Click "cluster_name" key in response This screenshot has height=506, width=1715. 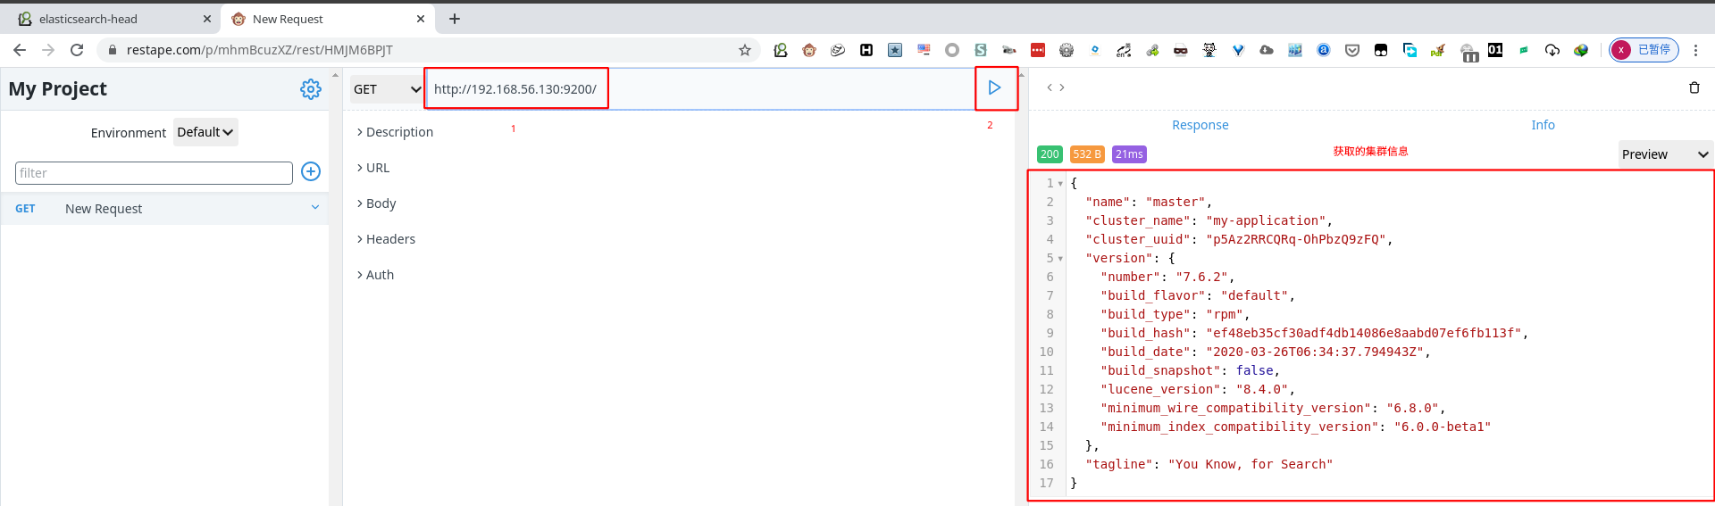coord(1138,220)
